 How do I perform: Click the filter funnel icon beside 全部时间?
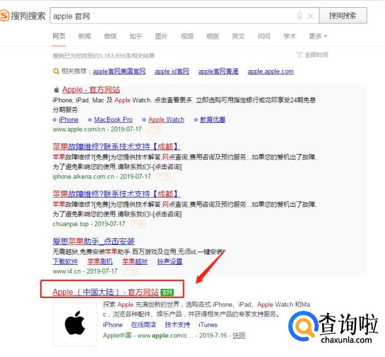(299, 55)
